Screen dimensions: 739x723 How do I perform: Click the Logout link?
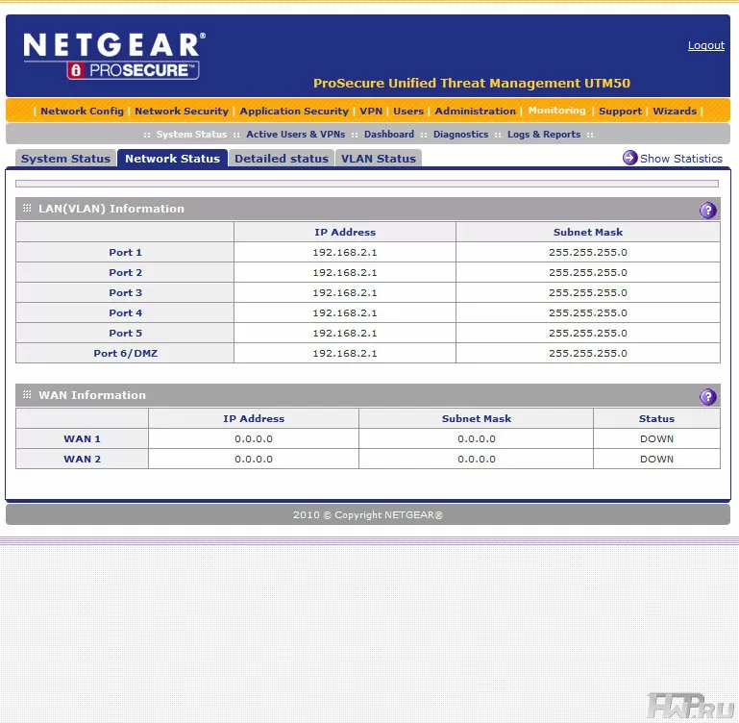(x=706, y=45)
